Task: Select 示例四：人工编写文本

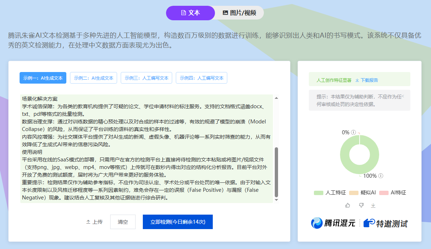Action: pyautogui.click(x=202, y=78)
